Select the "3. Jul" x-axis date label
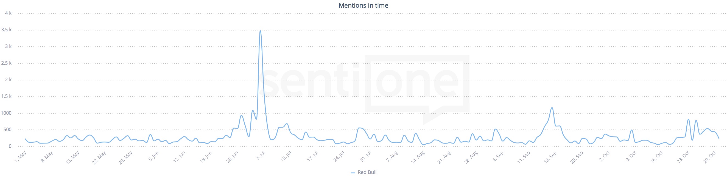The height and width of the screenshot is (180, 727). pos(261,156)
